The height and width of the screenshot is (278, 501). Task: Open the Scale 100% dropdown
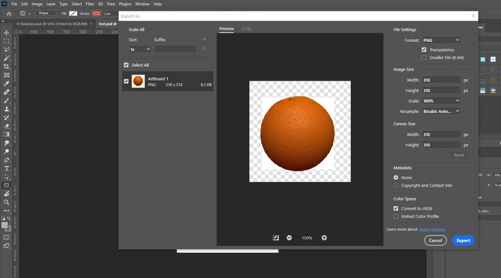pyautogui.click(x=441, y=101)
